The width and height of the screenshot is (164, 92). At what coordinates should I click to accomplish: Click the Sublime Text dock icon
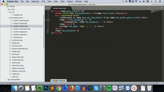point(52,88)
